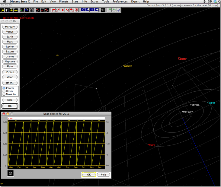
Task: Click the crescent Moon toolbar icon
Action: tap(7, 10)
